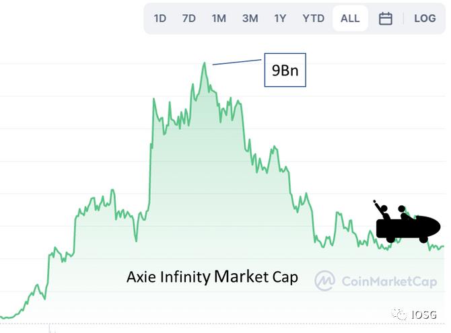Open the calendar date range picker
Image resolution: width=451 pixels, height=333 pixels.
[x=386, y=19]
